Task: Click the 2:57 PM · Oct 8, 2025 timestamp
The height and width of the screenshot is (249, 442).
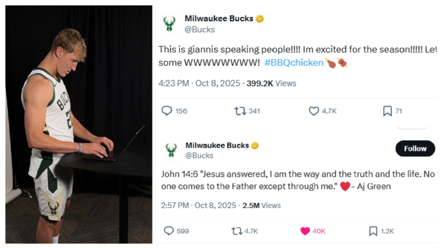Action: click(197, 205)
